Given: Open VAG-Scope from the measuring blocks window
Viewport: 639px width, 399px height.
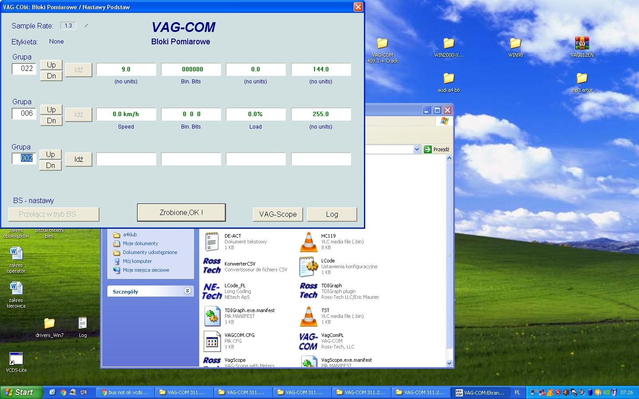Looking at the screenshot, I should (278, 214).
